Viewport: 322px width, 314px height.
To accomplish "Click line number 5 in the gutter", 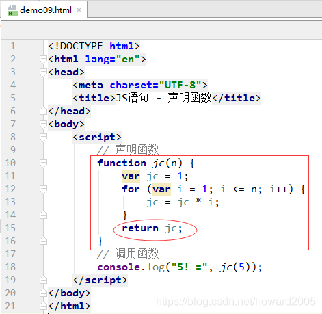I will click(x=13, y=99).
